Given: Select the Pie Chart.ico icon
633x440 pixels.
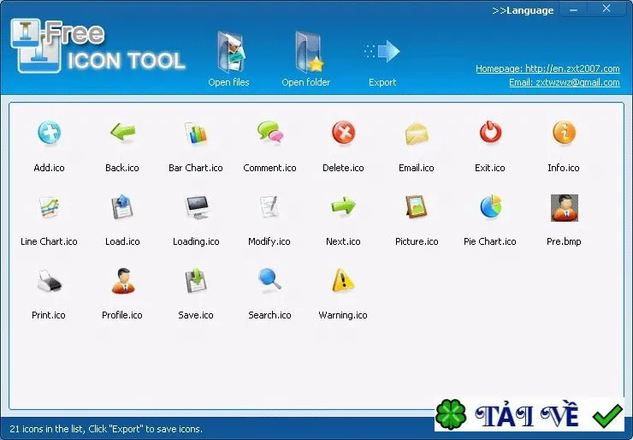Looking at the screenshot, I should click(x=490, y=206).
